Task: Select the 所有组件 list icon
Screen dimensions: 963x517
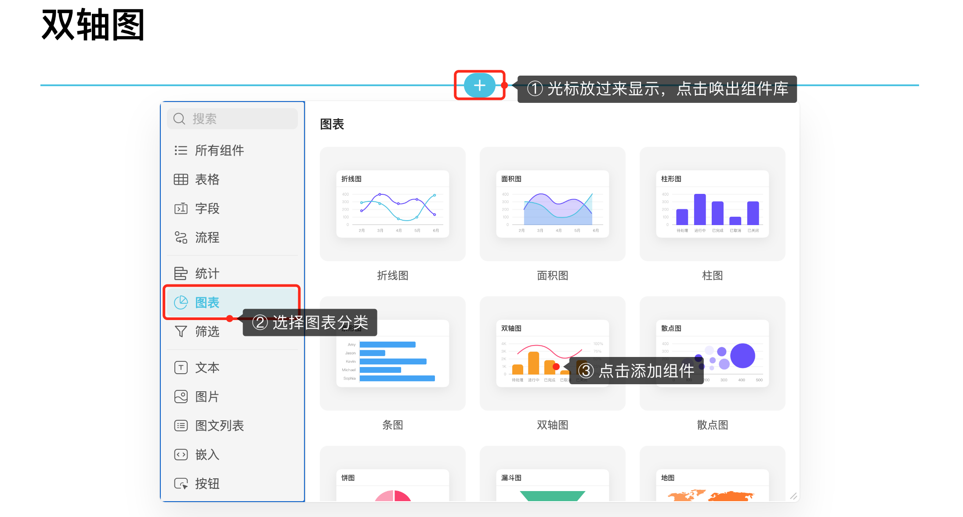Action: [181, 150]
